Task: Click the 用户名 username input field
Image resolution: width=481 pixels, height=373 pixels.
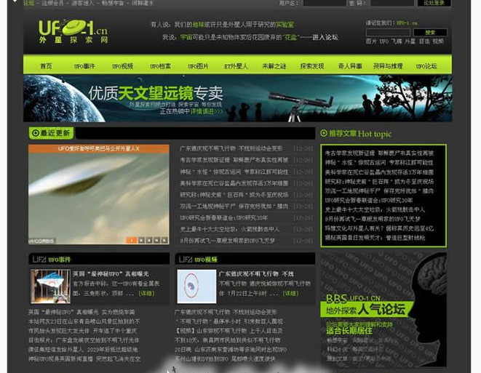Action: [324, 4]
